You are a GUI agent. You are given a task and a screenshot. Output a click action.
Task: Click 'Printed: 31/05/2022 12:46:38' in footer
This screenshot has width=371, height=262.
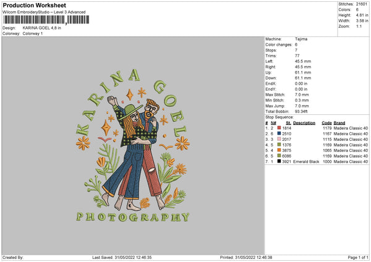coord(246,257)
